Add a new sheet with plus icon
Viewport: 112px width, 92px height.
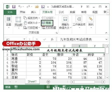(48, 82)
